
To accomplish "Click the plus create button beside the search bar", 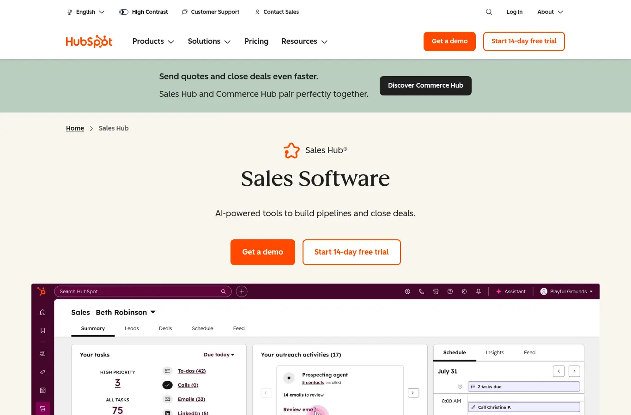I will click(x=242, y=291).
